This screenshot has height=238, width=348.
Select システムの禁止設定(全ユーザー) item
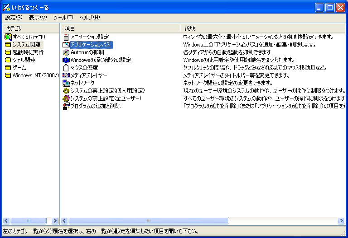pos(106,98)
